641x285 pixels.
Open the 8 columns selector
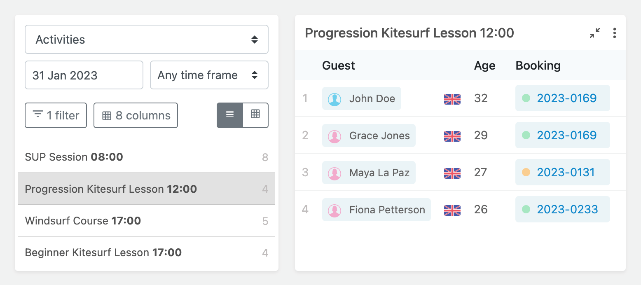136,115
